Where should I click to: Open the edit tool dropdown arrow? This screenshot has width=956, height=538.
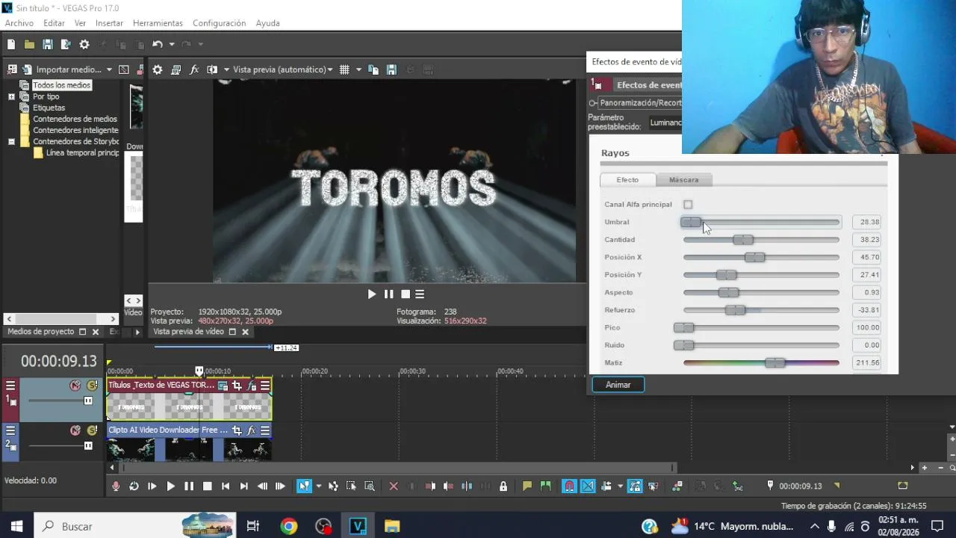318,486
